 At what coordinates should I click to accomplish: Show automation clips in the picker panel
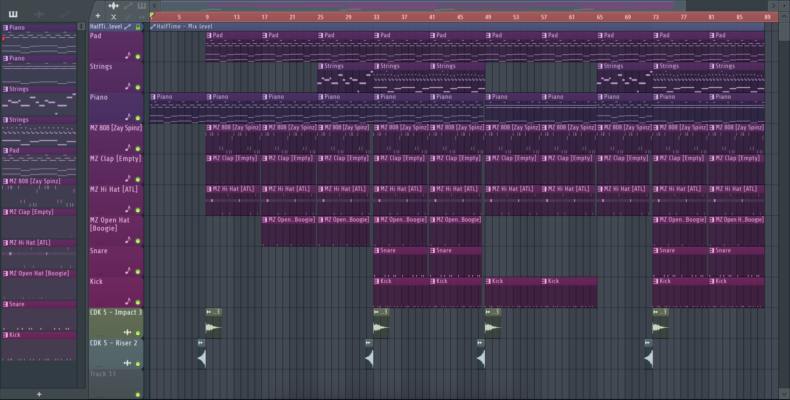coord(65,14)
